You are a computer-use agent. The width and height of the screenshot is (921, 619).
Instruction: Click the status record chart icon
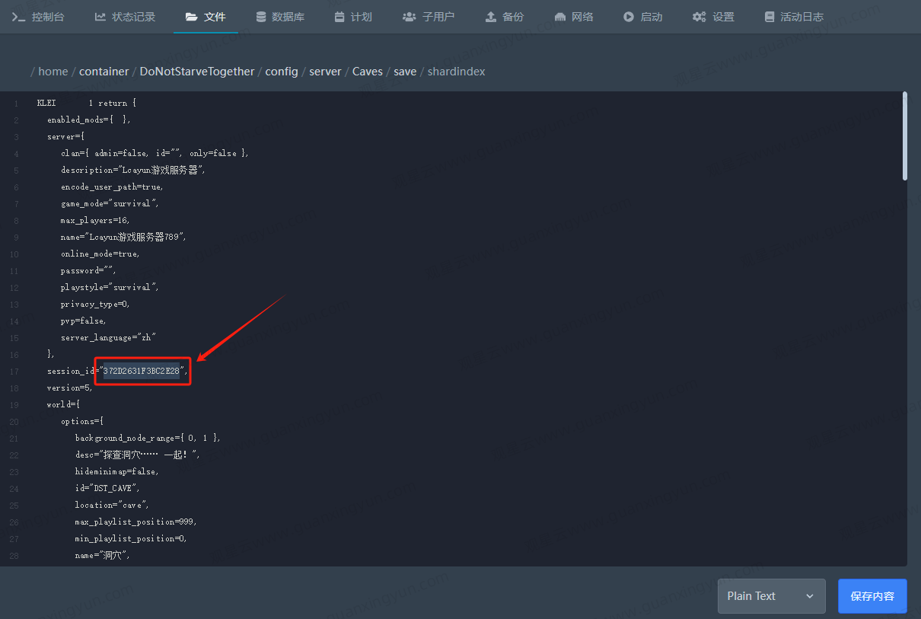(x=100, y=17)
